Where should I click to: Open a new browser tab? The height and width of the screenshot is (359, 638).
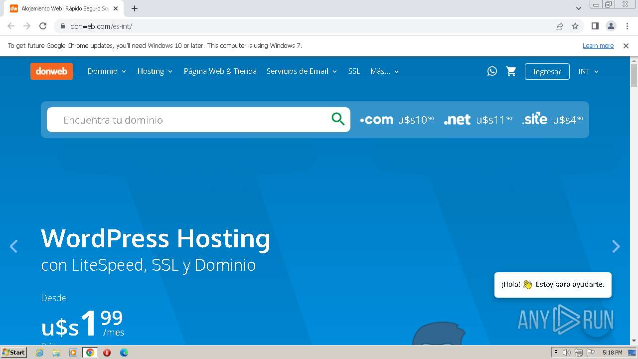tap(135, 8)
